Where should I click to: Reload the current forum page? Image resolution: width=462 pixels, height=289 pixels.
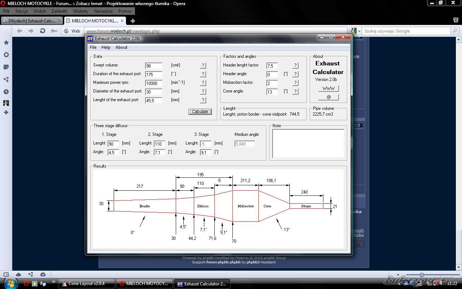coord(43,31)
